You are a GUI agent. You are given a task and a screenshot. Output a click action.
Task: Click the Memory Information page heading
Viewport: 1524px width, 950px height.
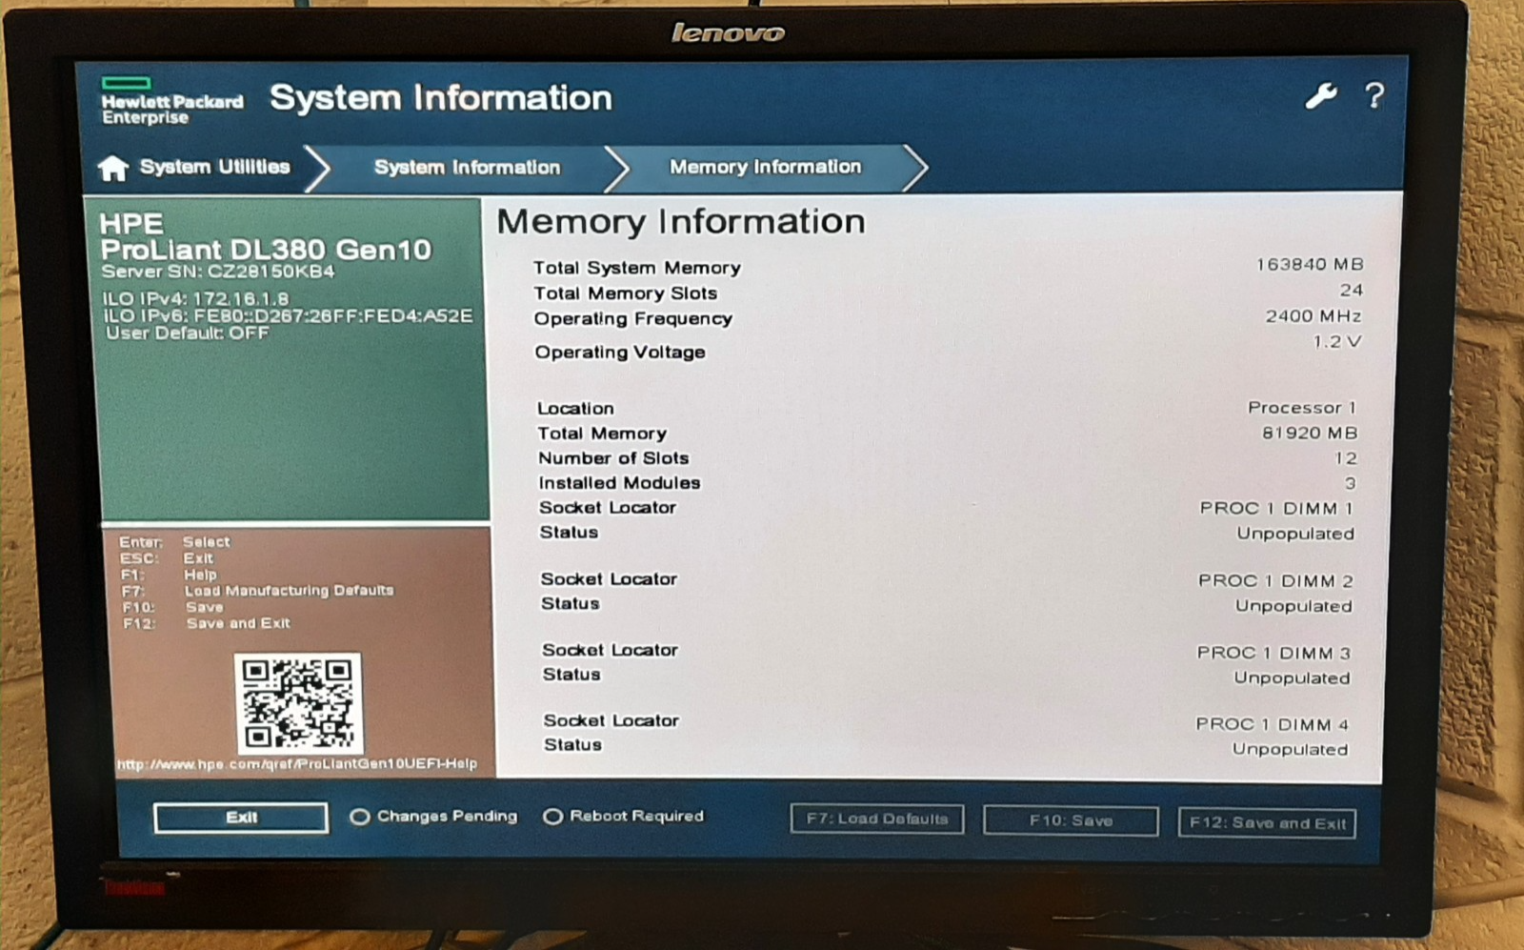click(x=681, y=222)
